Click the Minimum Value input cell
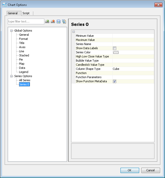 pos(133,36)
